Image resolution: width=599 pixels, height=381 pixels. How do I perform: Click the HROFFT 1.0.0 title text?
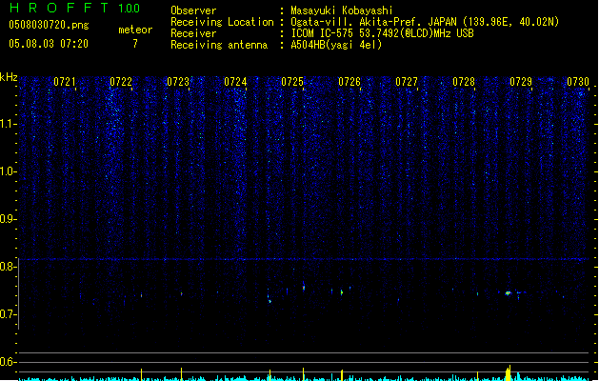[x=75, y=8]
